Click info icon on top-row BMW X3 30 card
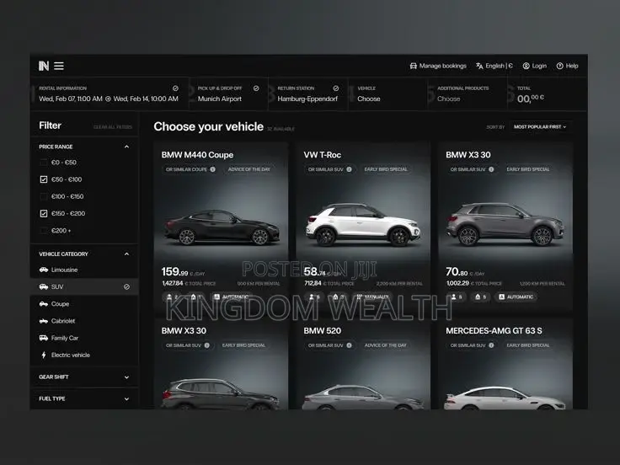The height and width of the screenshot is (465, 620). point(491,169)
